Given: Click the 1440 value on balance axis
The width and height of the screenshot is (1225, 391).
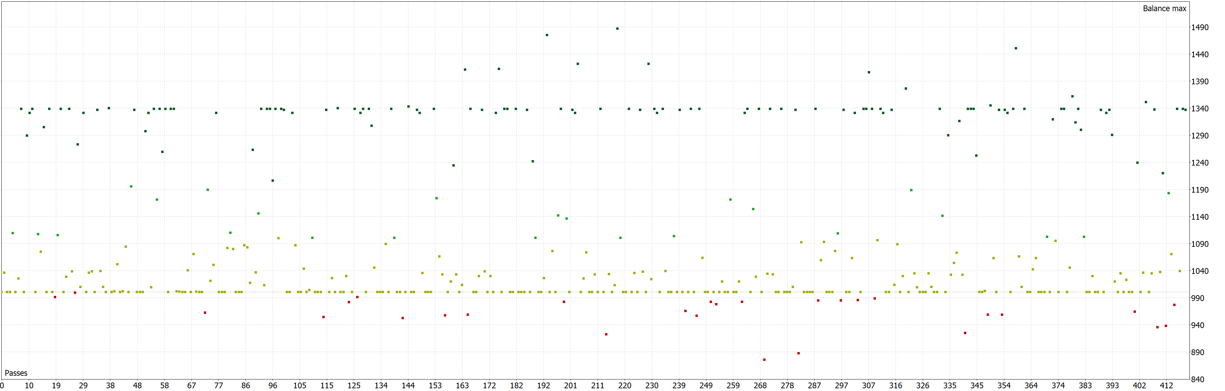Looking at the screenshot, I should click(1199, 55).
